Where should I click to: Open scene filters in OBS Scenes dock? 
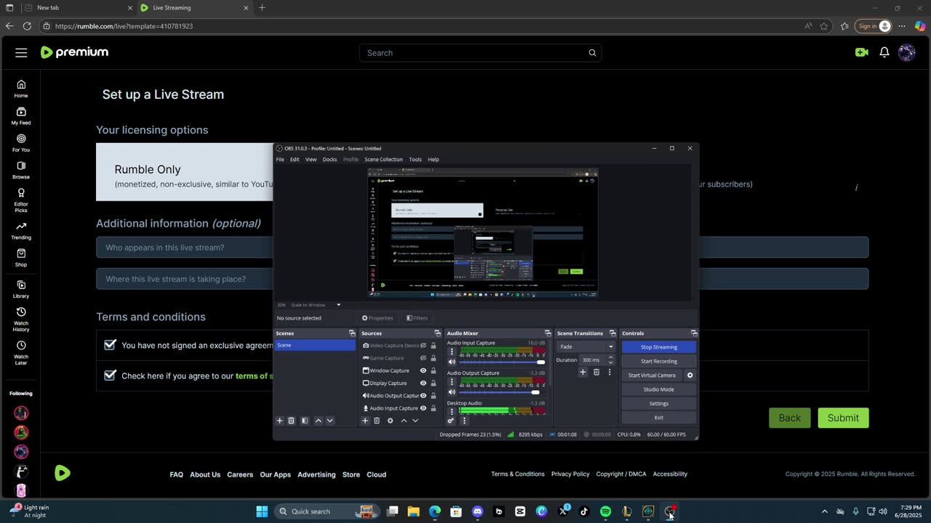coord(305,421)
